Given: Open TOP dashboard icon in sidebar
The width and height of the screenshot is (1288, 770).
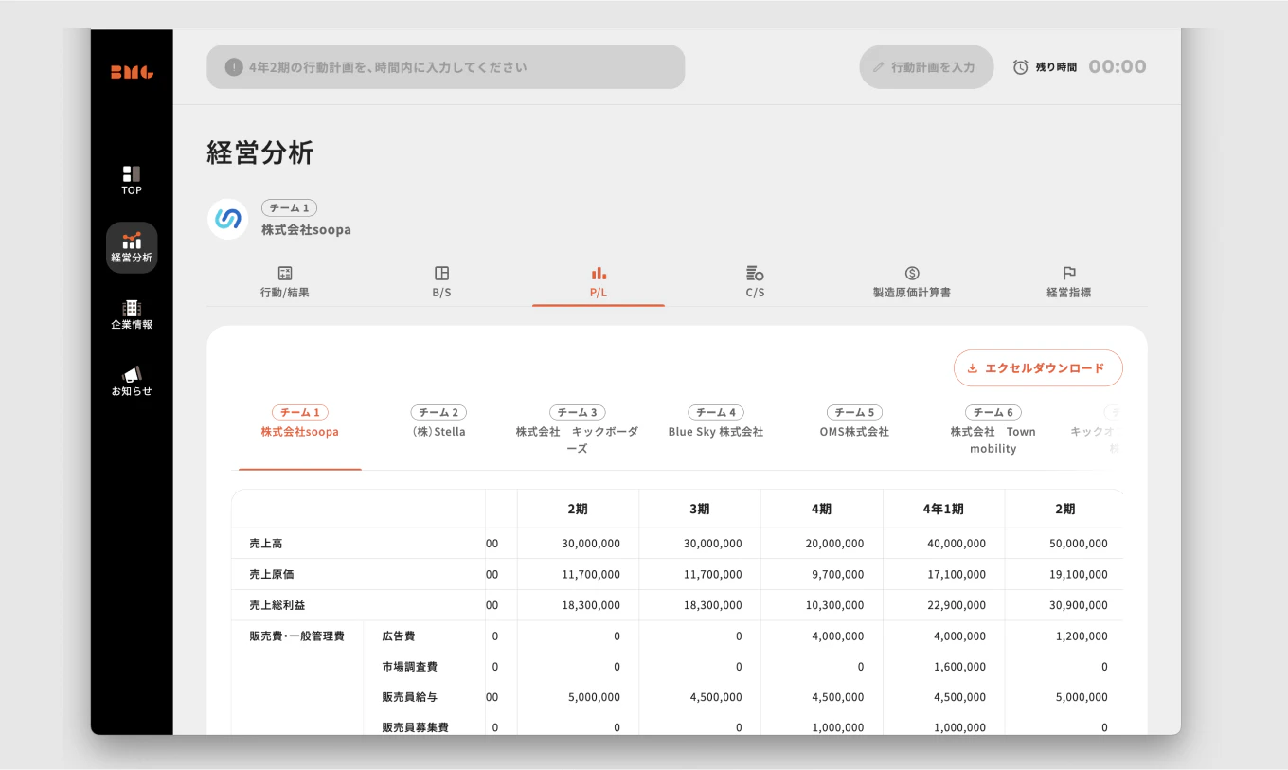Looking at the screenshot, I should (x=132, y=173).
